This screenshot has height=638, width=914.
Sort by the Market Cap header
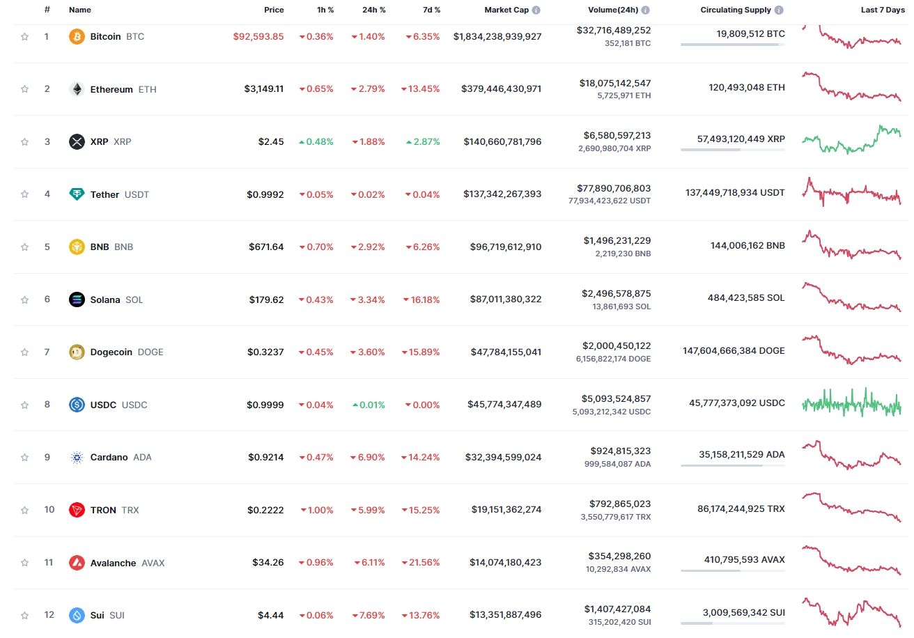[506, 10]
